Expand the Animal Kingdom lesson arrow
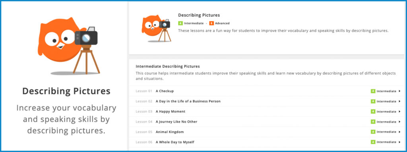The width and height of the screenshot is (407, 152). point(399,132)
